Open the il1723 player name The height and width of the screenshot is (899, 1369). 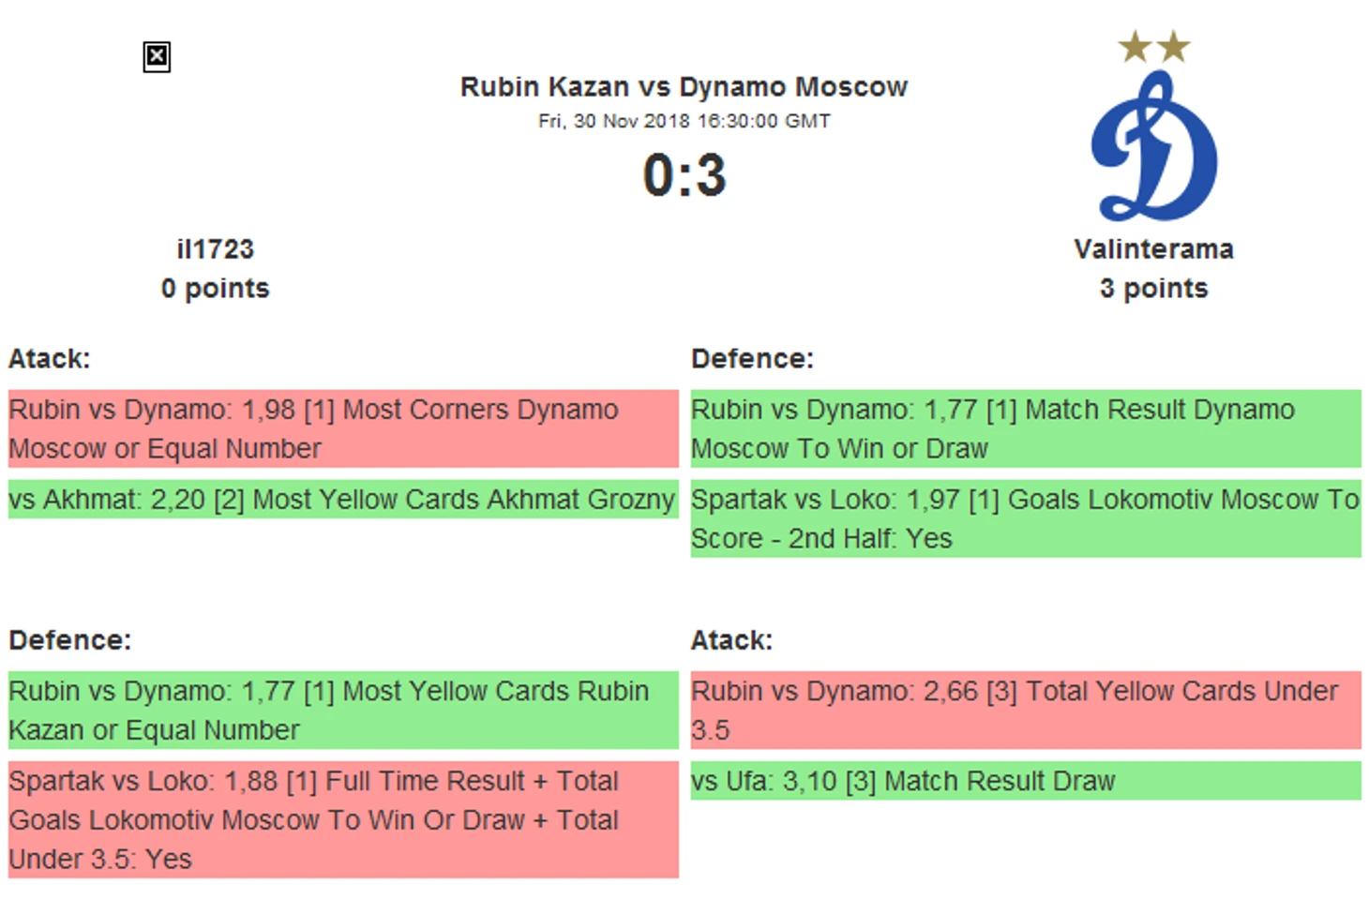coord(215,249)
